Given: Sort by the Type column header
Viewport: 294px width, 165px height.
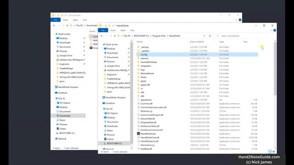Looking at the screenshot, I should tap(221, 42).
